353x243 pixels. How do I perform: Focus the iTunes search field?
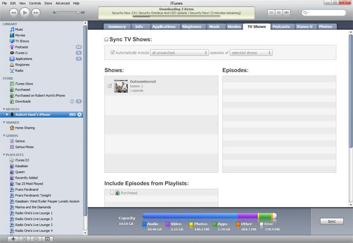click(x=324, y=13)
